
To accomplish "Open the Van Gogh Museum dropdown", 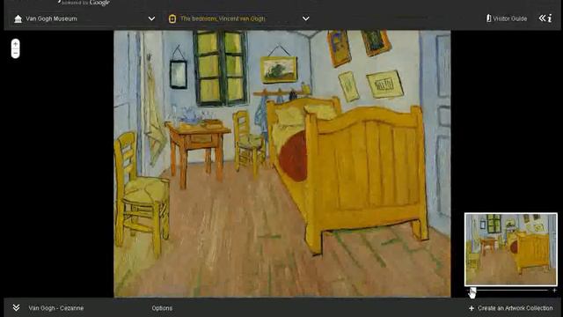I will (151, 18).
